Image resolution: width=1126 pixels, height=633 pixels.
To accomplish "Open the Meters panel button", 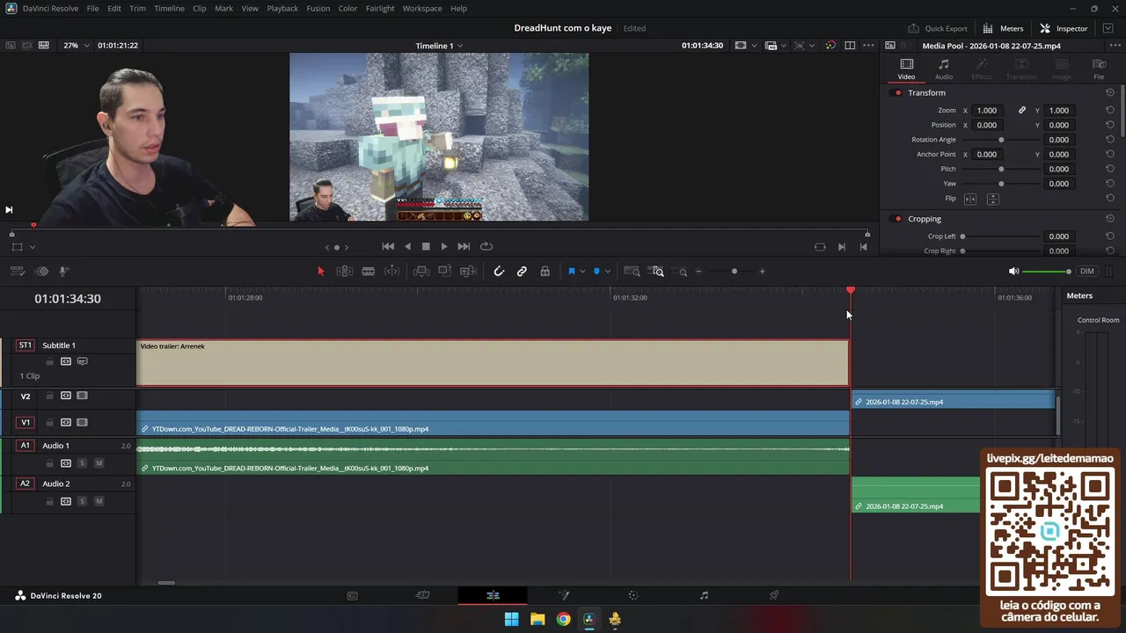I will point(1004,28).
